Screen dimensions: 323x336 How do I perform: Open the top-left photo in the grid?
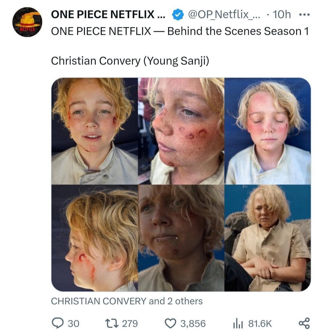click(x=95, y=131)
